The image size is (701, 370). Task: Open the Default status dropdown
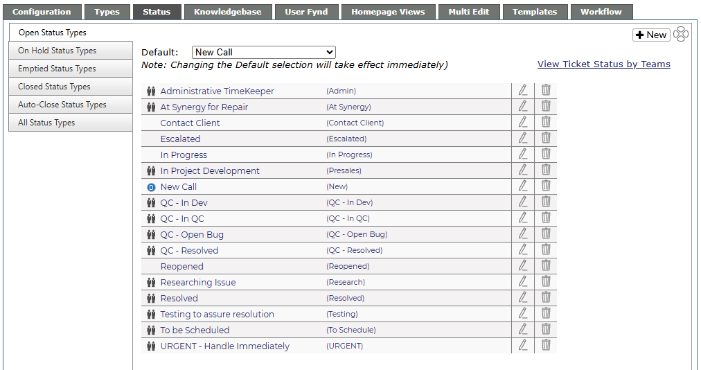[264, 53]
